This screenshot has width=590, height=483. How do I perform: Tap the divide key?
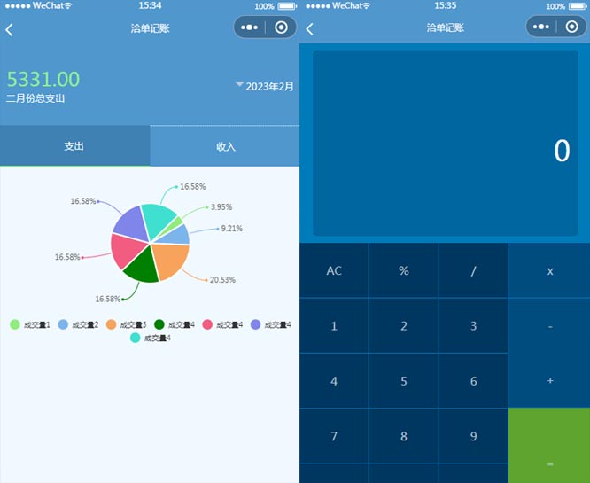[473, 270]
